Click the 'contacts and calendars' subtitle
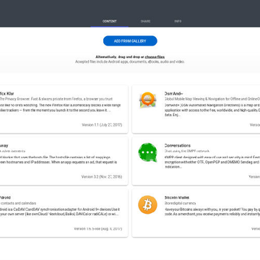The image size is (260, 260). pos(18,203)
